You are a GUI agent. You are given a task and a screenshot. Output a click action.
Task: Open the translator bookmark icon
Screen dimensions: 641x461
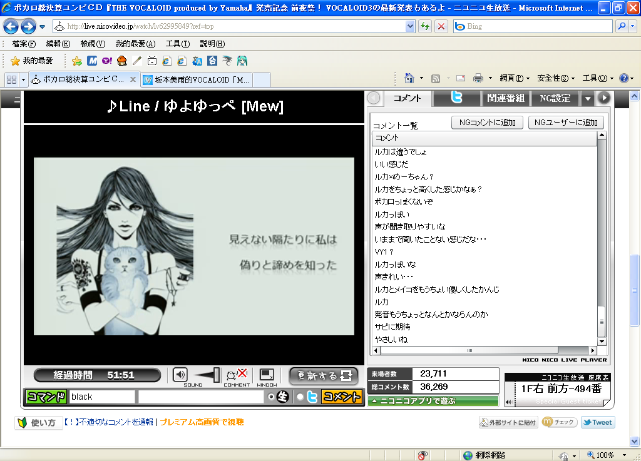point(197,61)
